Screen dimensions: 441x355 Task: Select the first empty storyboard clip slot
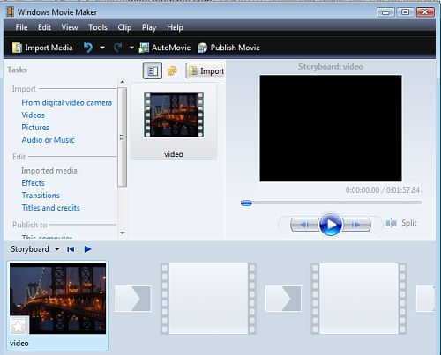point(208,299)
